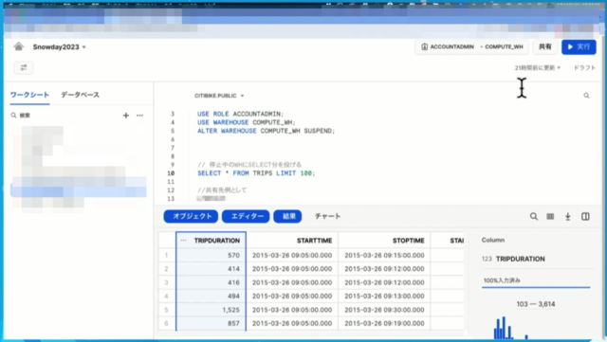Select result row number 3
607x342 pixels.
[167, 282]
